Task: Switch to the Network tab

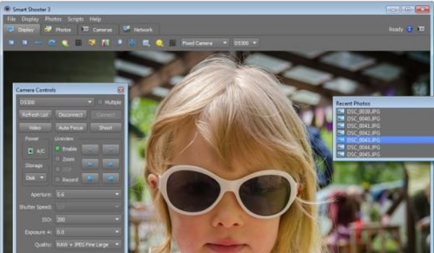Action: (138, 30)
